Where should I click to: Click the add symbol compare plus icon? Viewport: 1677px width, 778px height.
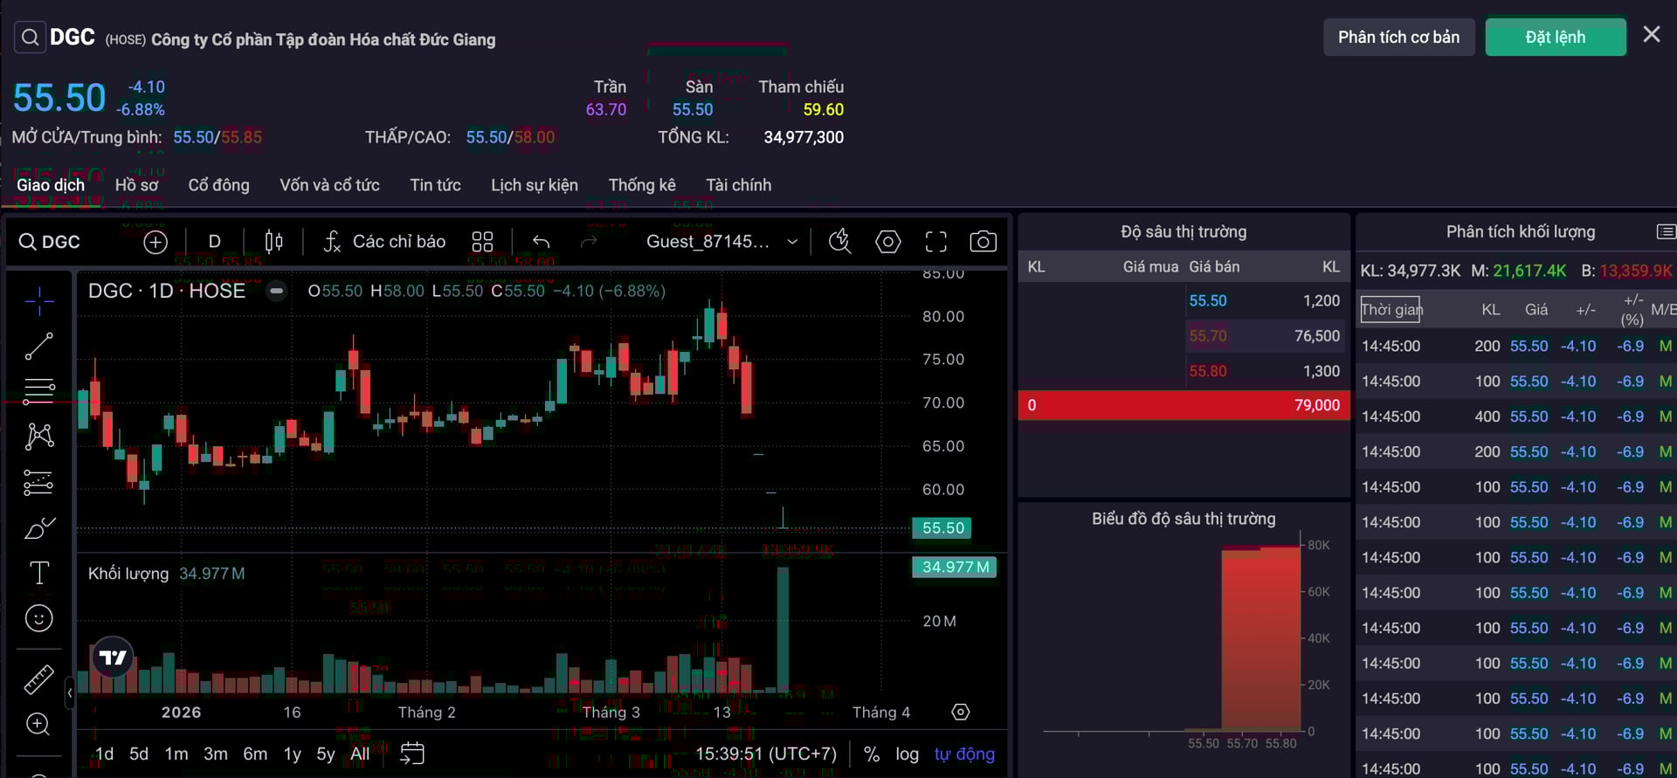pos(155,242)
